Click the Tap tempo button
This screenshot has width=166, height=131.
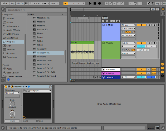point(12,3)
